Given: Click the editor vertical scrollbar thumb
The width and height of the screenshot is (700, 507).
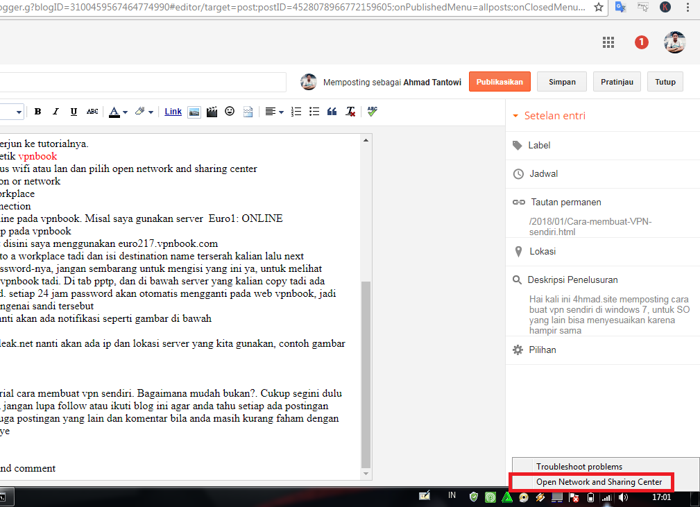Looking at the screenshot, I should pyautogui.click(x=366, y=374).
